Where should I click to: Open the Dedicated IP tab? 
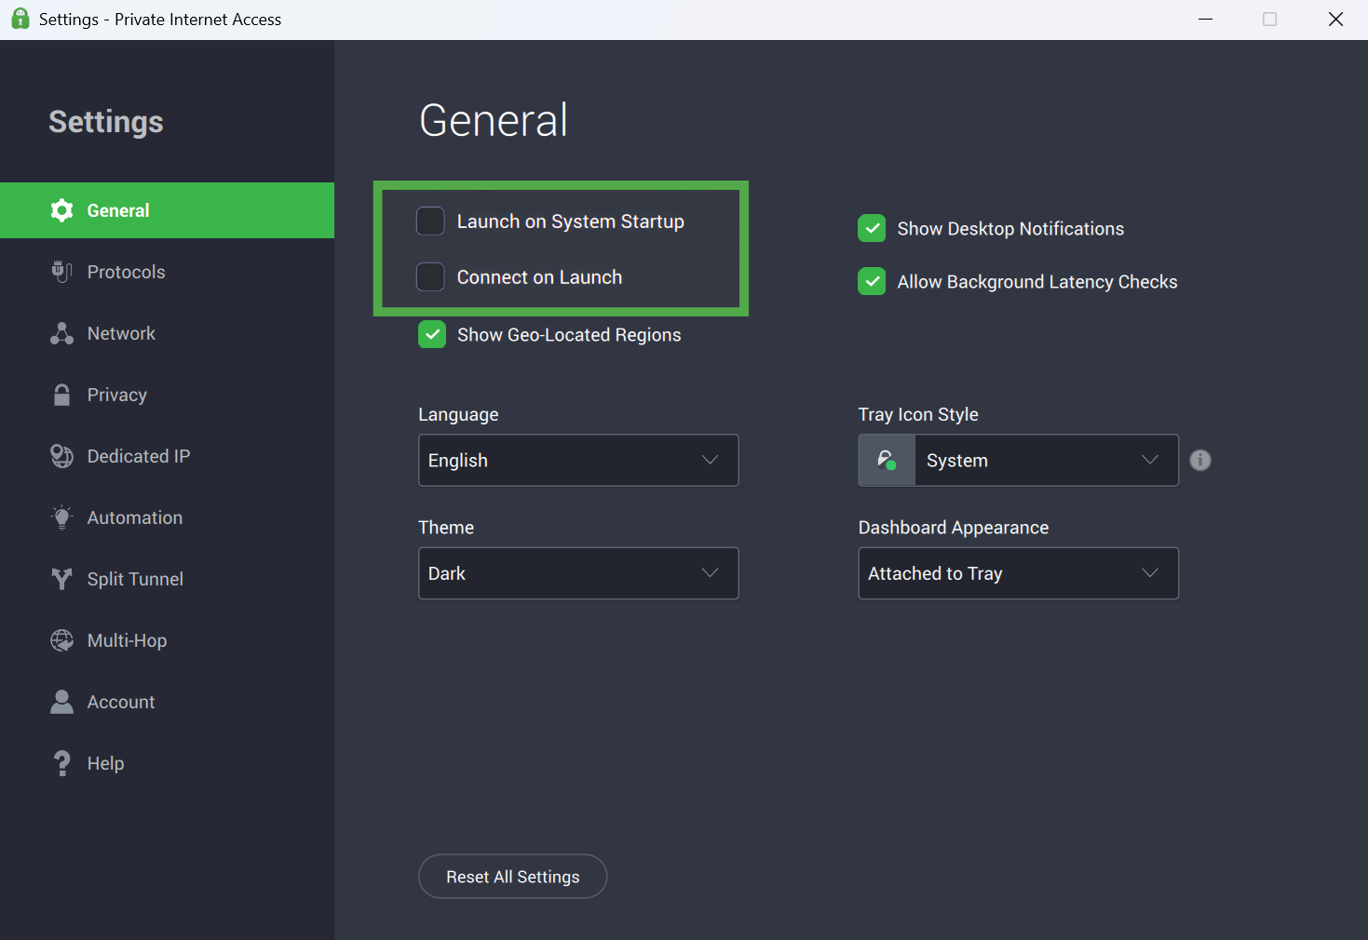168,456
